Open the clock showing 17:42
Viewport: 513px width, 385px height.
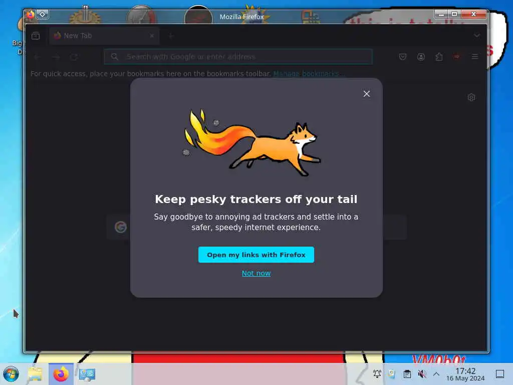click(x=465, y=374)
